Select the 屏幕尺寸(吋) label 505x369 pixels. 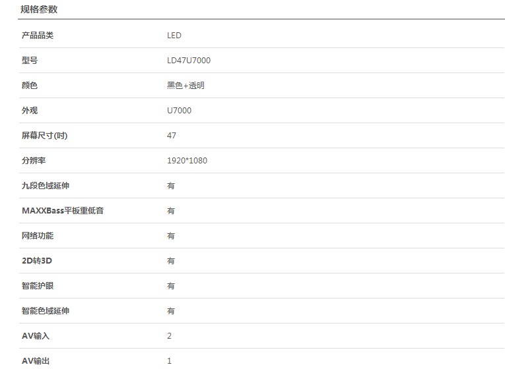pyautogui.click(x=44, y=136)
